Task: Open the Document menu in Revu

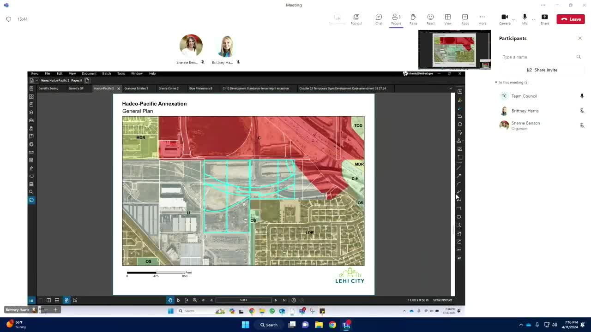Action: tap(89, 74)
